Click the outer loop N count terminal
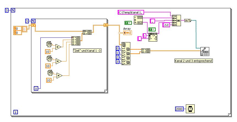The width and height of the screenshot is (237, 122). [x=13, y=10]
